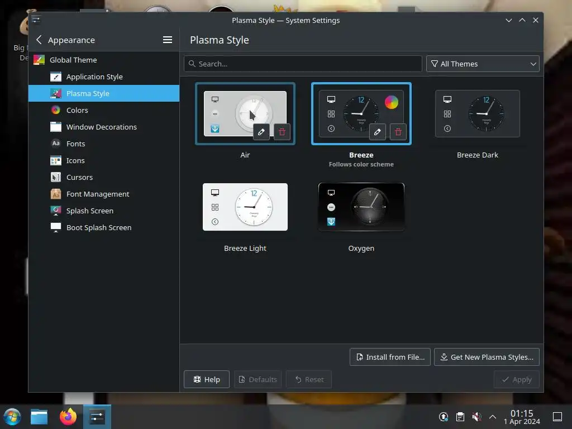This screenshot has width=572, height=429.
Task: Open Font Management
Action: [103, 194]
